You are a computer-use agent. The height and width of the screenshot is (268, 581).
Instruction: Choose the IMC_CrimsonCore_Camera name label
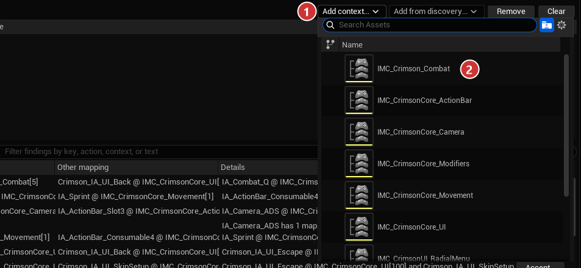click(x=421, y=132)
